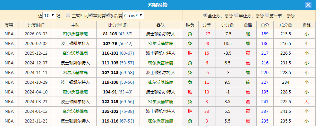Click the 对赛往绩 dialog title

[158, 5]
